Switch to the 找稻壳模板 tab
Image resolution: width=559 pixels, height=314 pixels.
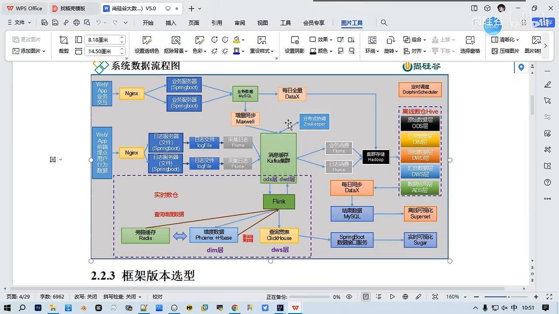tap(73, 8)
